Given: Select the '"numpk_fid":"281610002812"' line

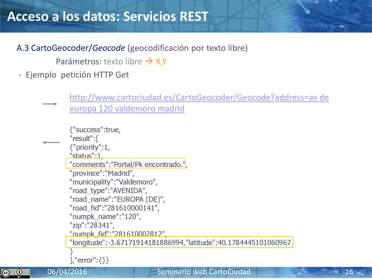Looking at the screenshot, I should click(x=118, y=234).
